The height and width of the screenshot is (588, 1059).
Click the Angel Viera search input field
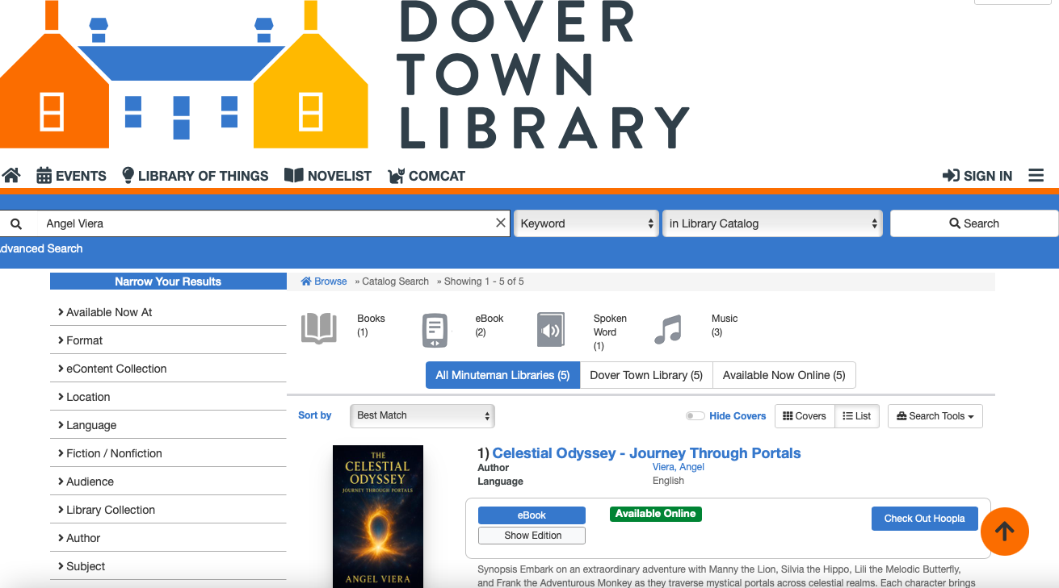[x=258, y=223]
